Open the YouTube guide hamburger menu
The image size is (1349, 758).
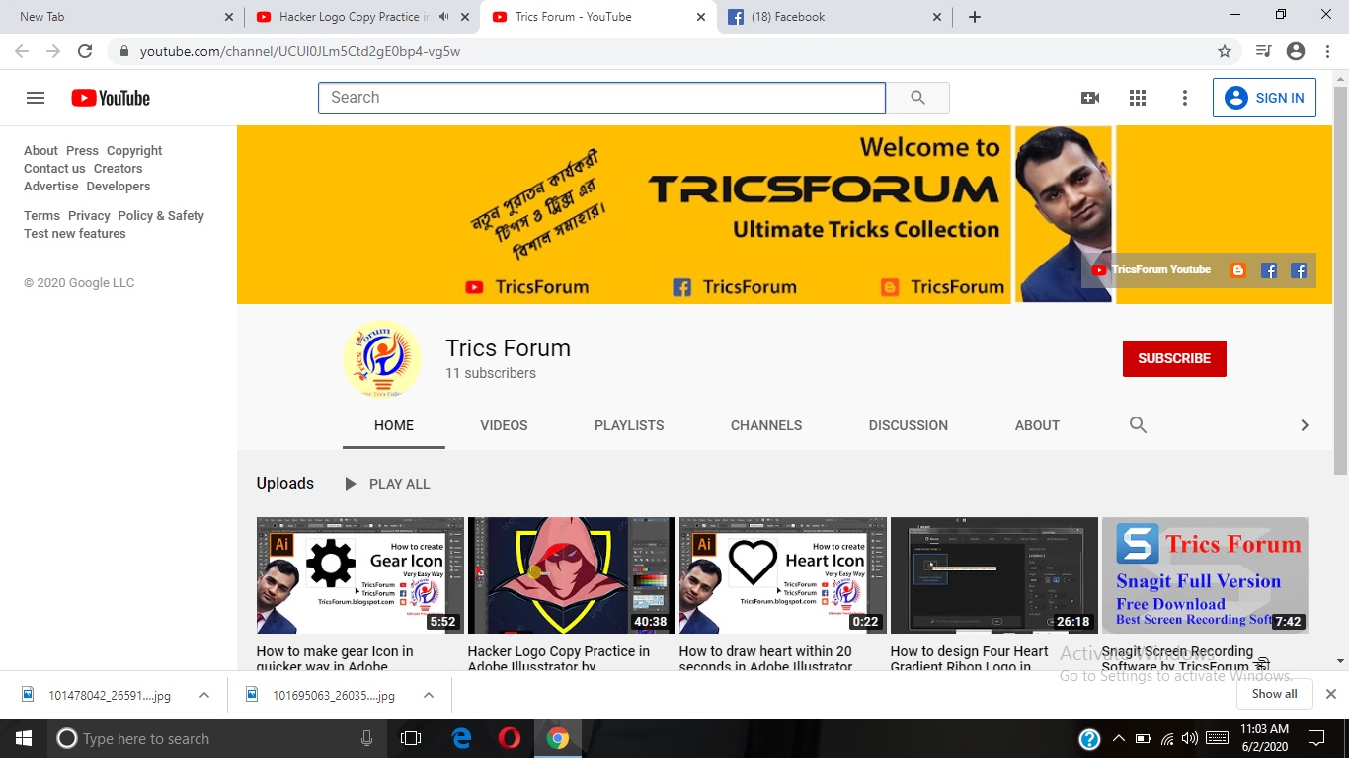(x=36, y=98)
